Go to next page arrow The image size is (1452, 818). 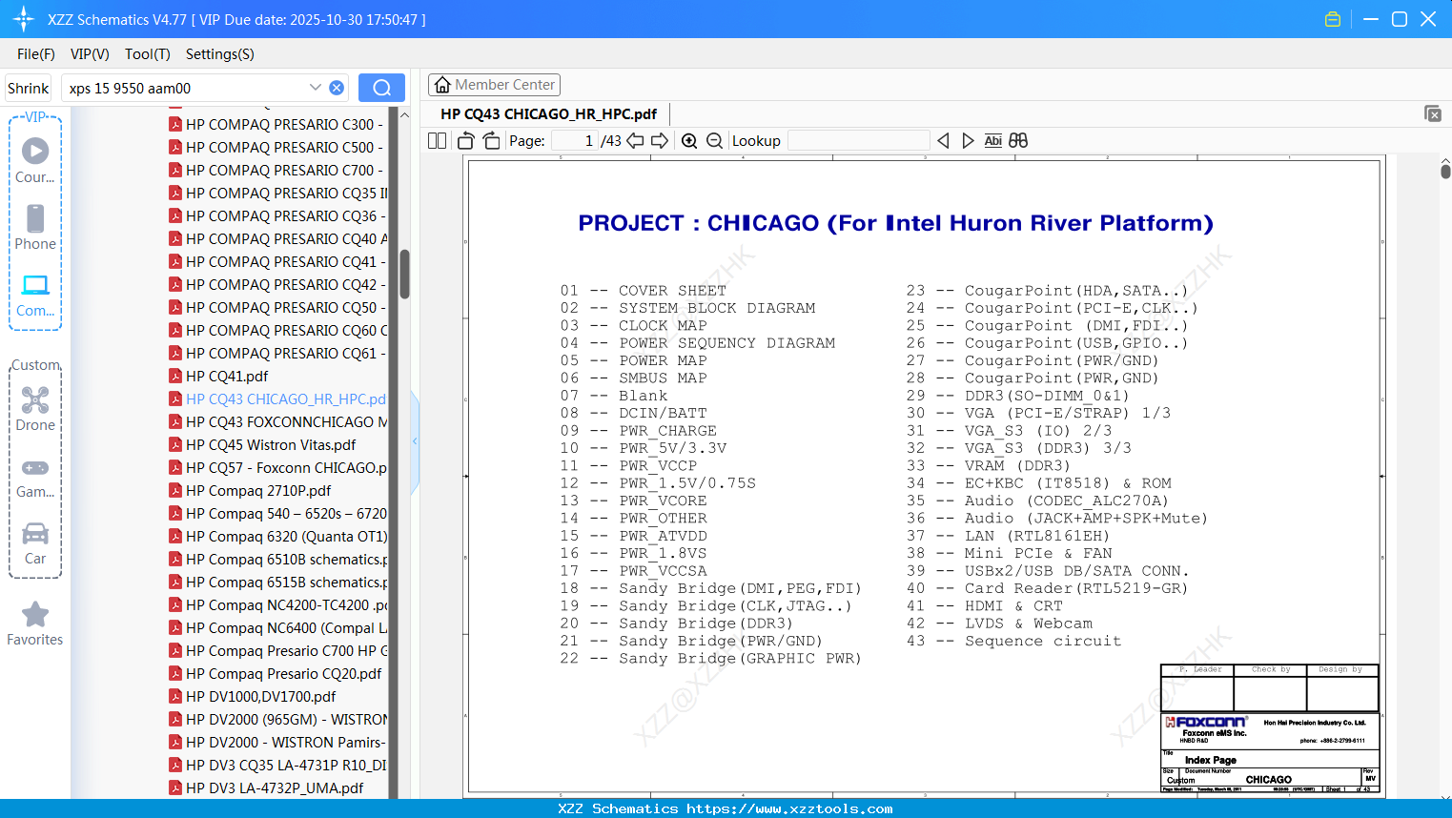660,140
